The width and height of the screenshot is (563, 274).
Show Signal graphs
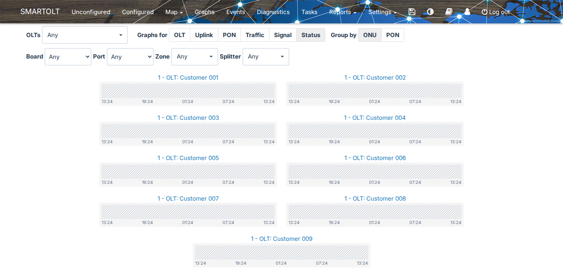click(x=283, y=35)
